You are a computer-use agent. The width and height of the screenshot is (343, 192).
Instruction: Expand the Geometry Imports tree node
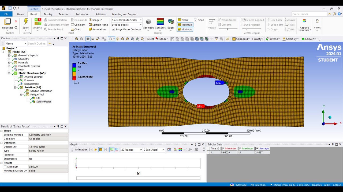(x=9, y=55)
